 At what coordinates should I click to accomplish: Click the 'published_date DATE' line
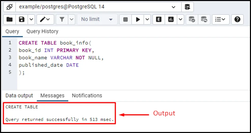tap(49, 65)
